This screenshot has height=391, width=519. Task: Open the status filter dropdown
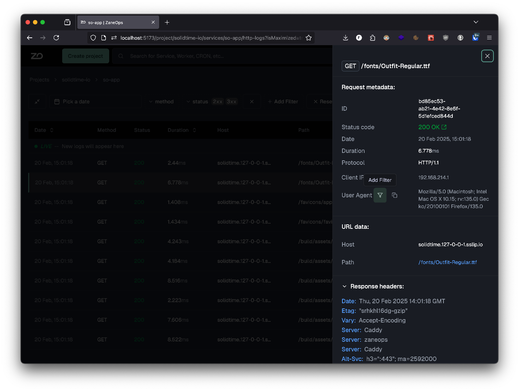[x=211, y=101]
